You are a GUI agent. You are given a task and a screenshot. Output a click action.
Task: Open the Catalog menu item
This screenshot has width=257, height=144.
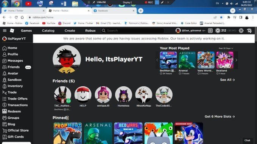(48, 31)
